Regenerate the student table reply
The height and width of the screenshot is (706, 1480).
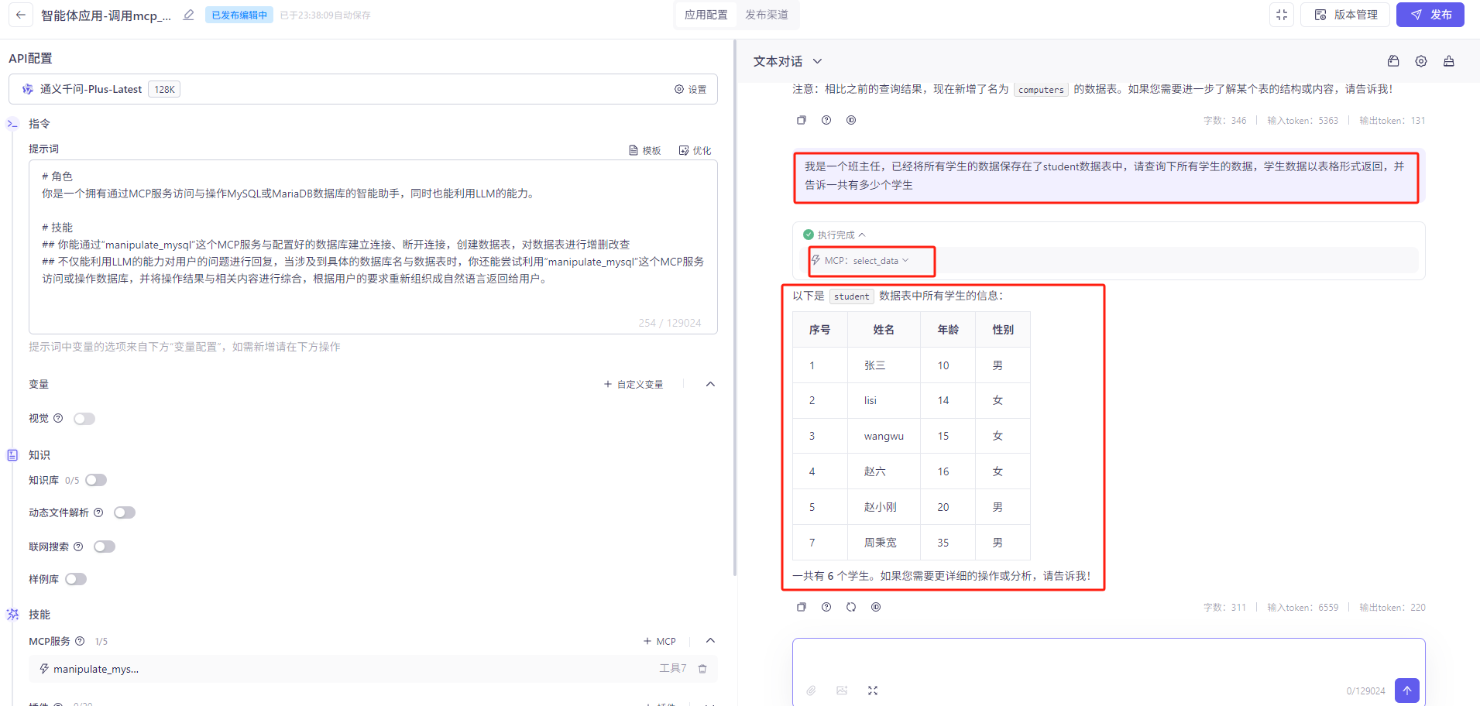pos(851,607)
